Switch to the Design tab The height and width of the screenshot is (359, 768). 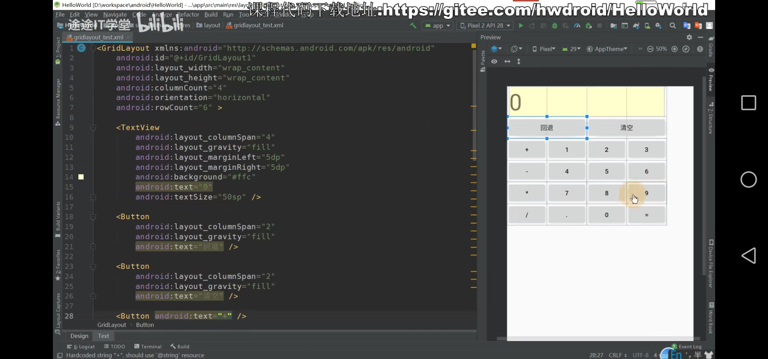pyautogui.click(x=79, y=336)
